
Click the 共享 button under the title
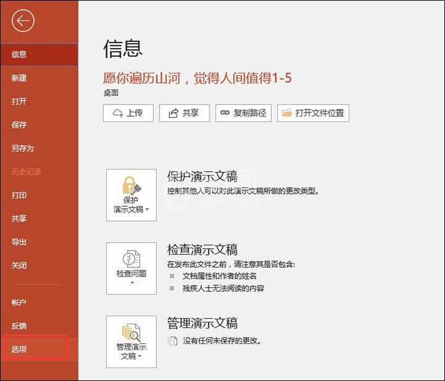184,113
